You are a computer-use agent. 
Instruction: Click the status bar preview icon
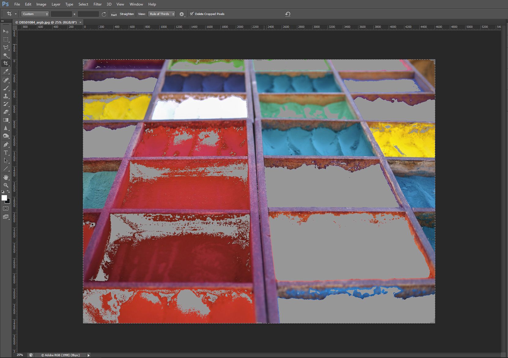(x=31, y=355)
